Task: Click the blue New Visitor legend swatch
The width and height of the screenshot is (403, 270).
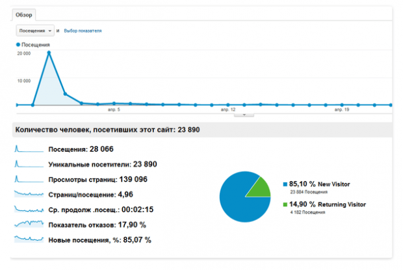Action: [x=285, y=184]
